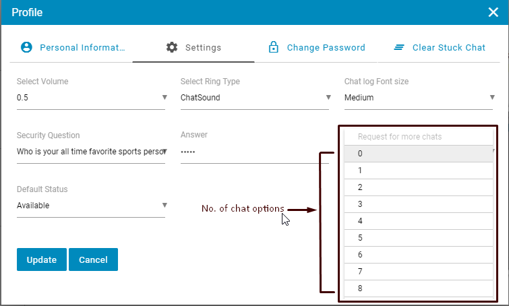Click the Settings gear icon
The width and height of the screenshot is (509, 306).
pyautogui.click(x=172, y=47)
